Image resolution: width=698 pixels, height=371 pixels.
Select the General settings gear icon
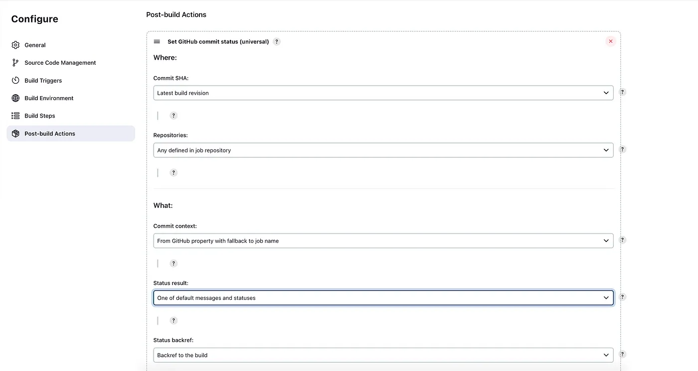(x=15, y=45)
